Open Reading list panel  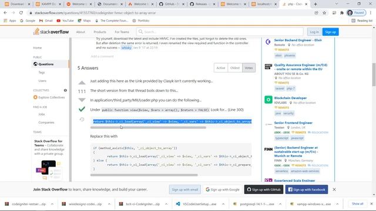coord(362,21)
